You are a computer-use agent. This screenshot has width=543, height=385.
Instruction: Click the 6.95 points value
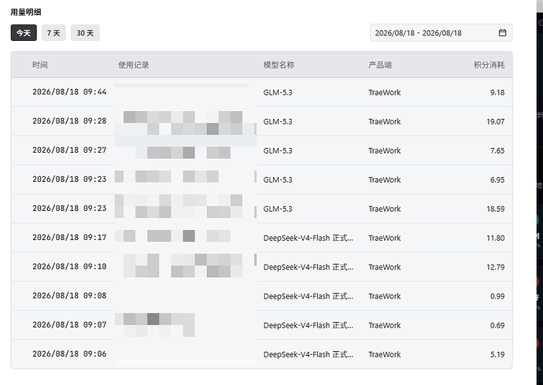497,180
